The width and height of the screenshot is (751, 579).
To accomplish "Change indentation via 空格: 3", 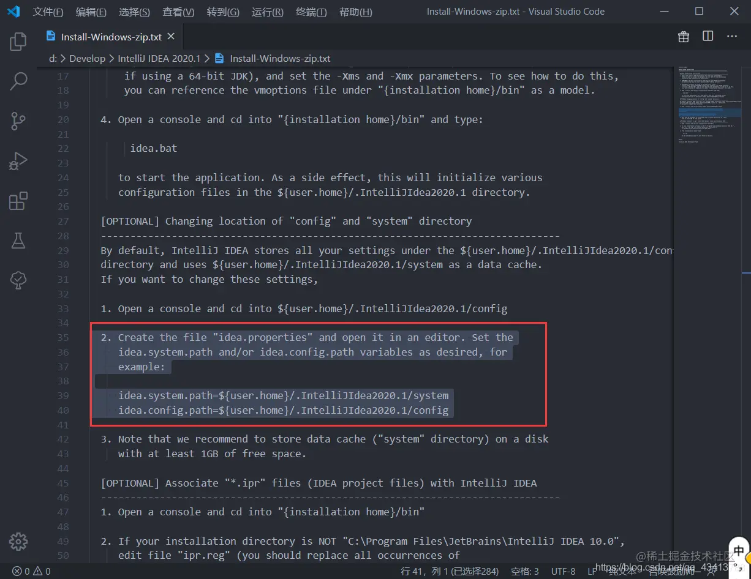I will (x=524, y=571).
